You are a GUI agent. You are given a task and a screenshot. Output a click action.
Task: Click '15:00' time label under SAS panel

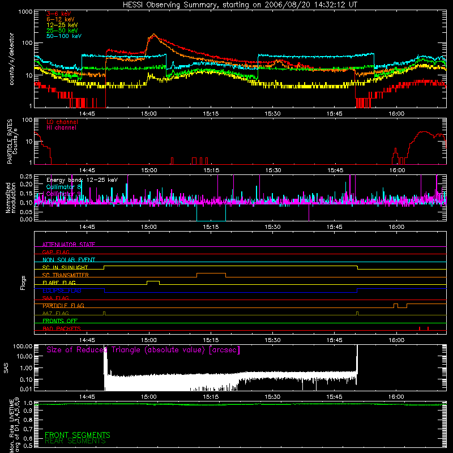[149, 397]
